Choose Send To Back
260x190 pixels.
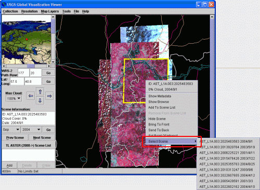pos(172,130)
